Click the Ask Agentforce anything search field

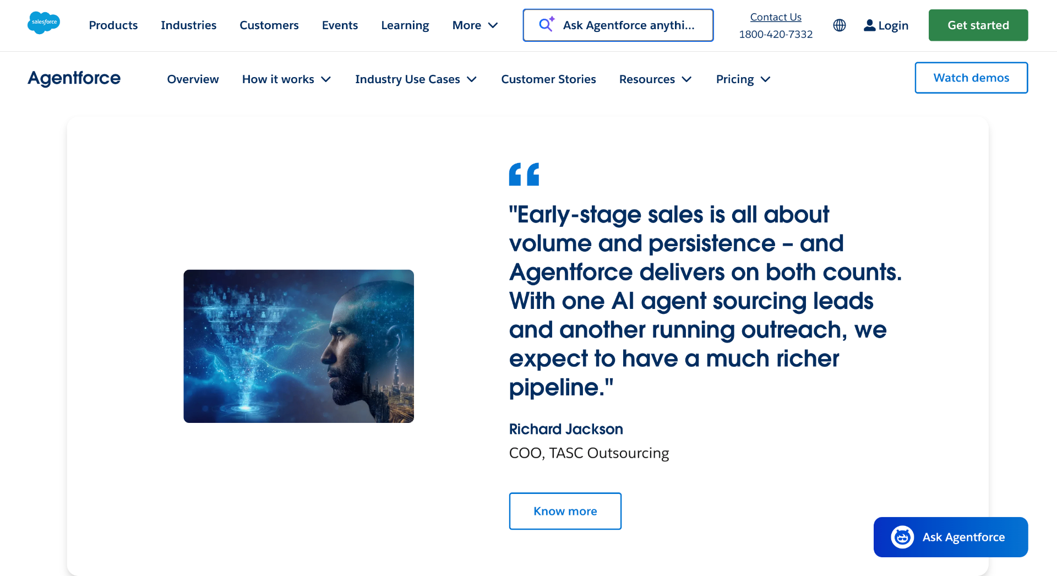click(x=618, y=25)
